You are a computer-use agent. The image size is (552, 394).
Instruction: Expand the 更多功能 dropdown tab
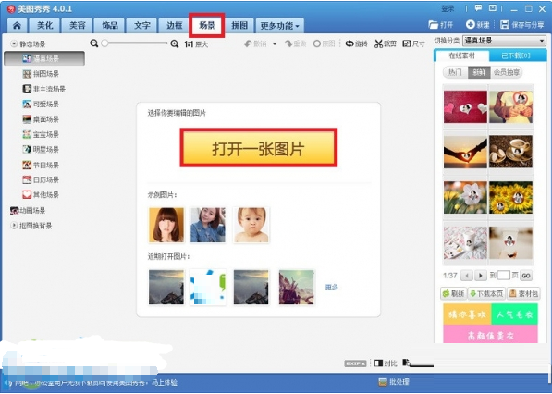pyautogui.click(x=280, y=26)
